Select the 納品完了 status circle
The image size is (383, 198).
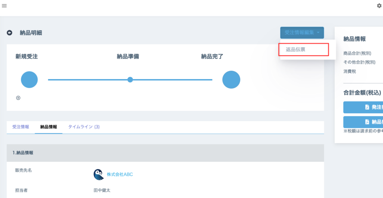click(x=231, y=80)
